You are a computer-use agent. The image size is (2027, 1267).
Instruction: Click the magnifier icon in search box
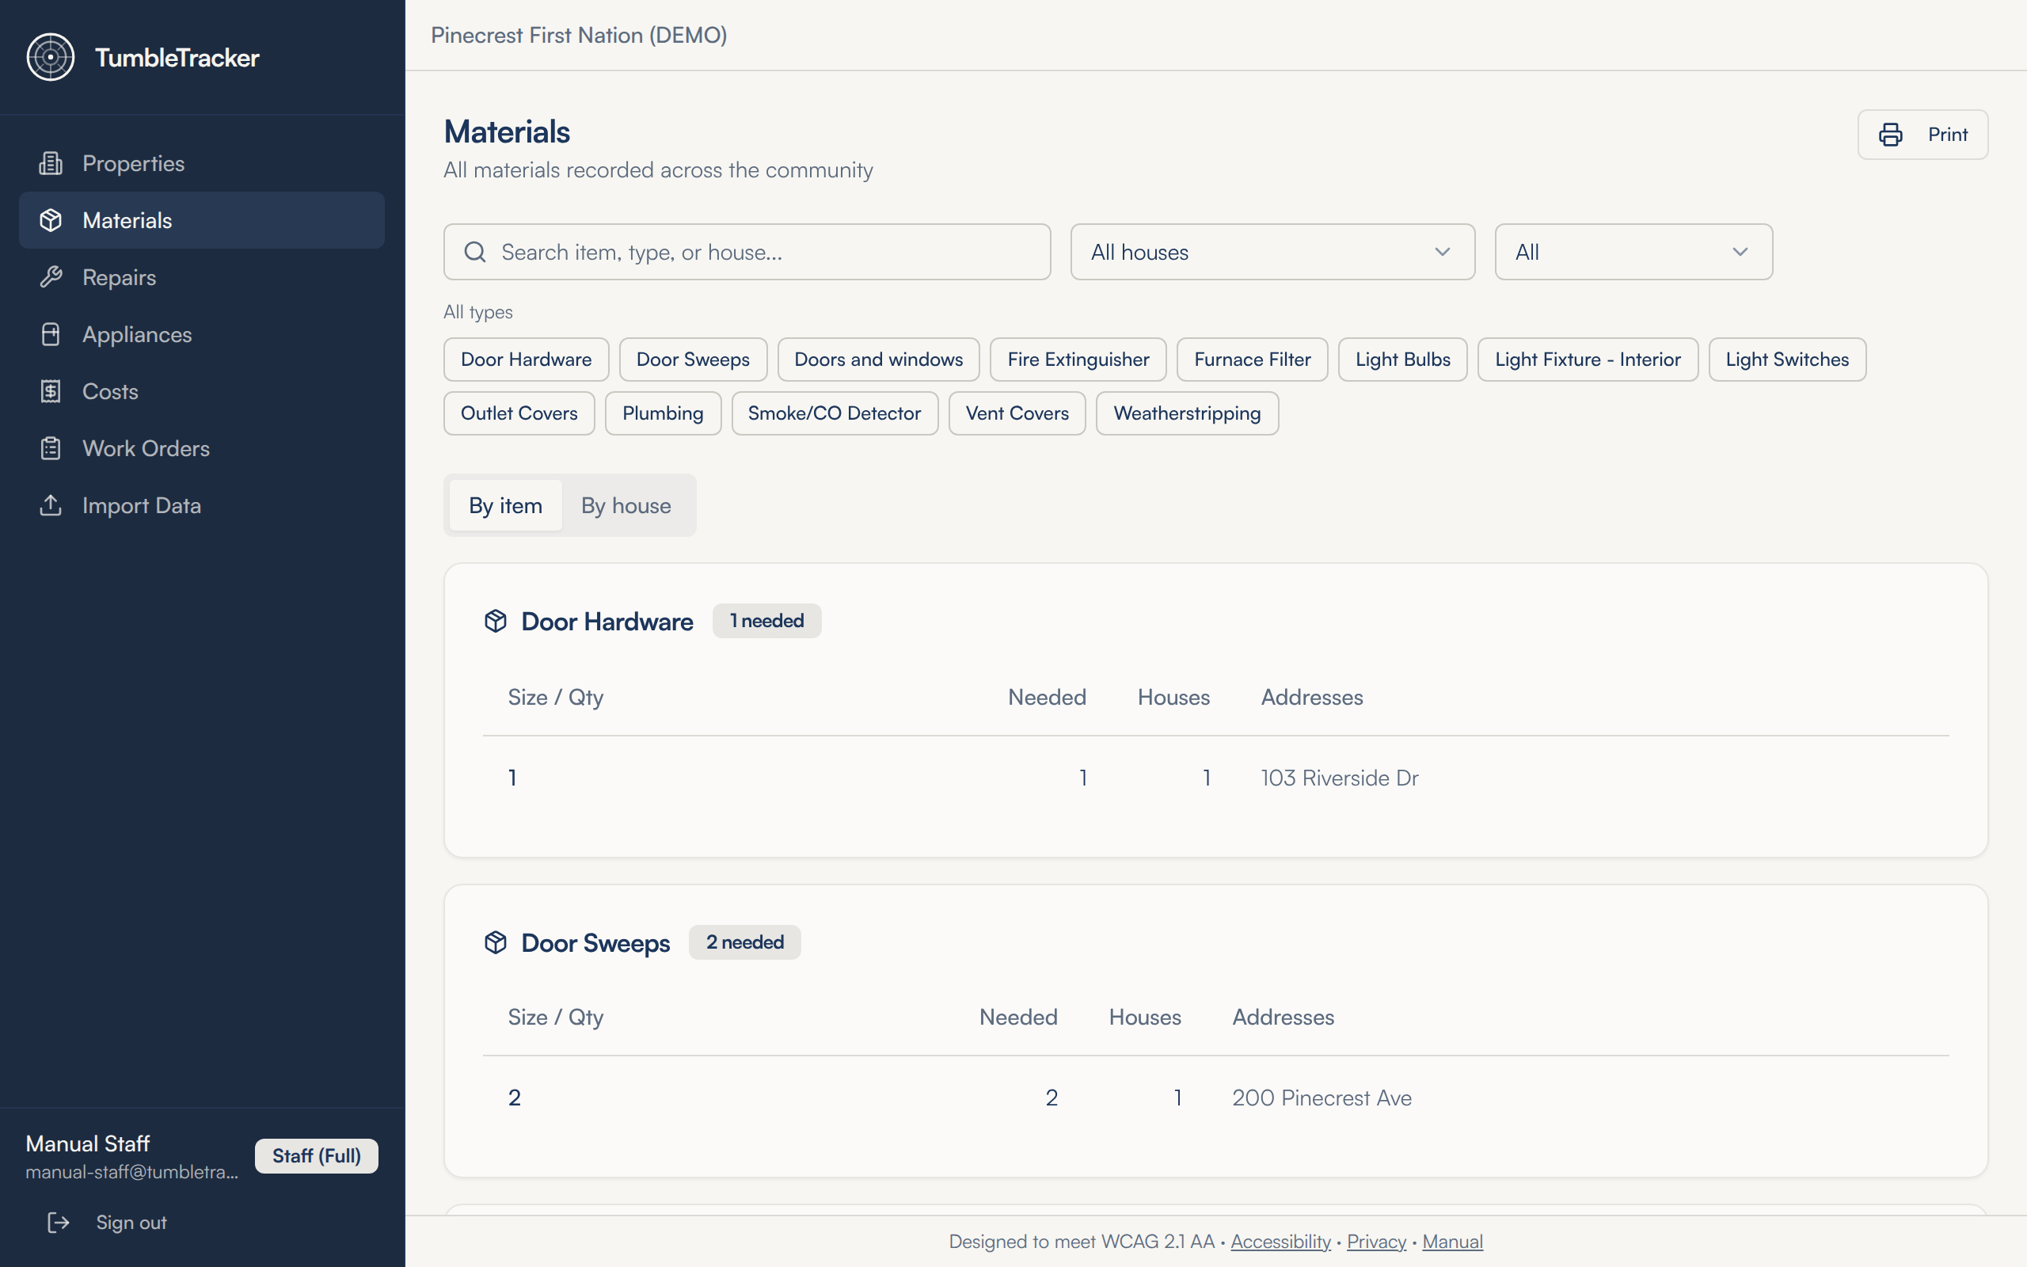pos(475,253)
